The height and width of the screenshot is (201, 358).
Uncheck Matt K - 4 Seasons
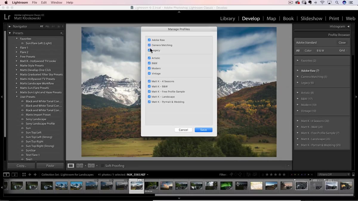pyautogui.click(x=149, y=81)
